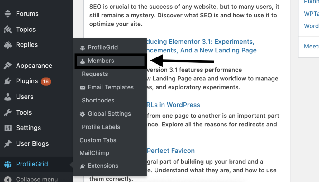Click the Users icon in the sidebar
Viewport: 319px width, 182px height.
[x=8, y=97]
